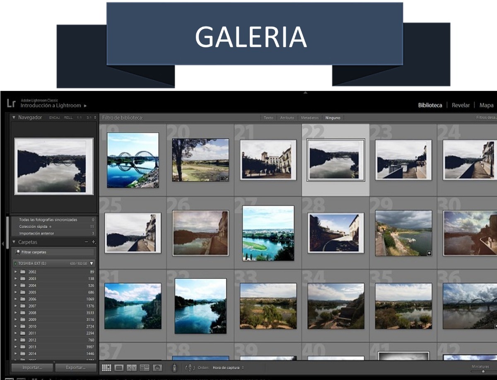
Task: Expand the 2006 folder
Action: [16, 299]
